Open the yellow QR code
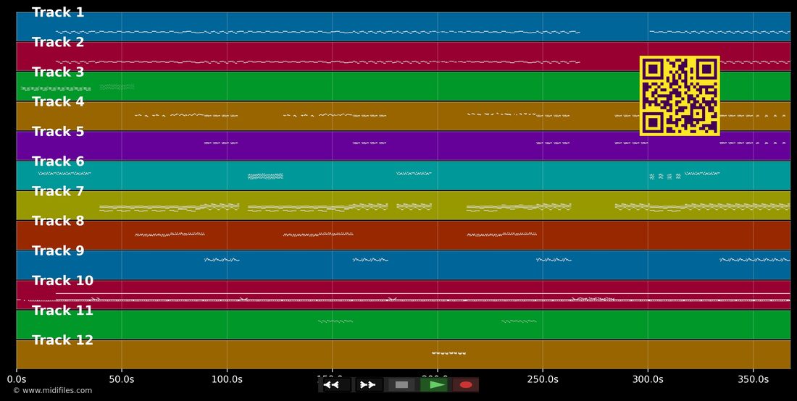797x401 pixels. [680, 96]
